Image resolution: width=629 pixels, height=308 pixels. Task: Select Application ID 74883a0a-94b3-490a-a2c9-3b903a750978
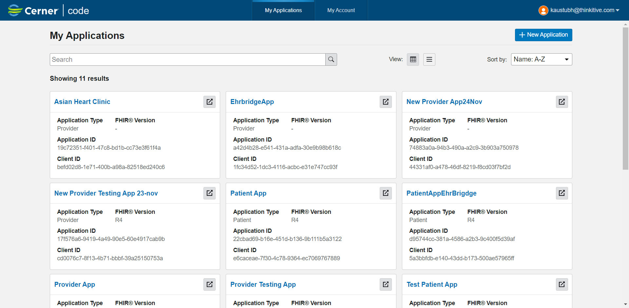464,148
